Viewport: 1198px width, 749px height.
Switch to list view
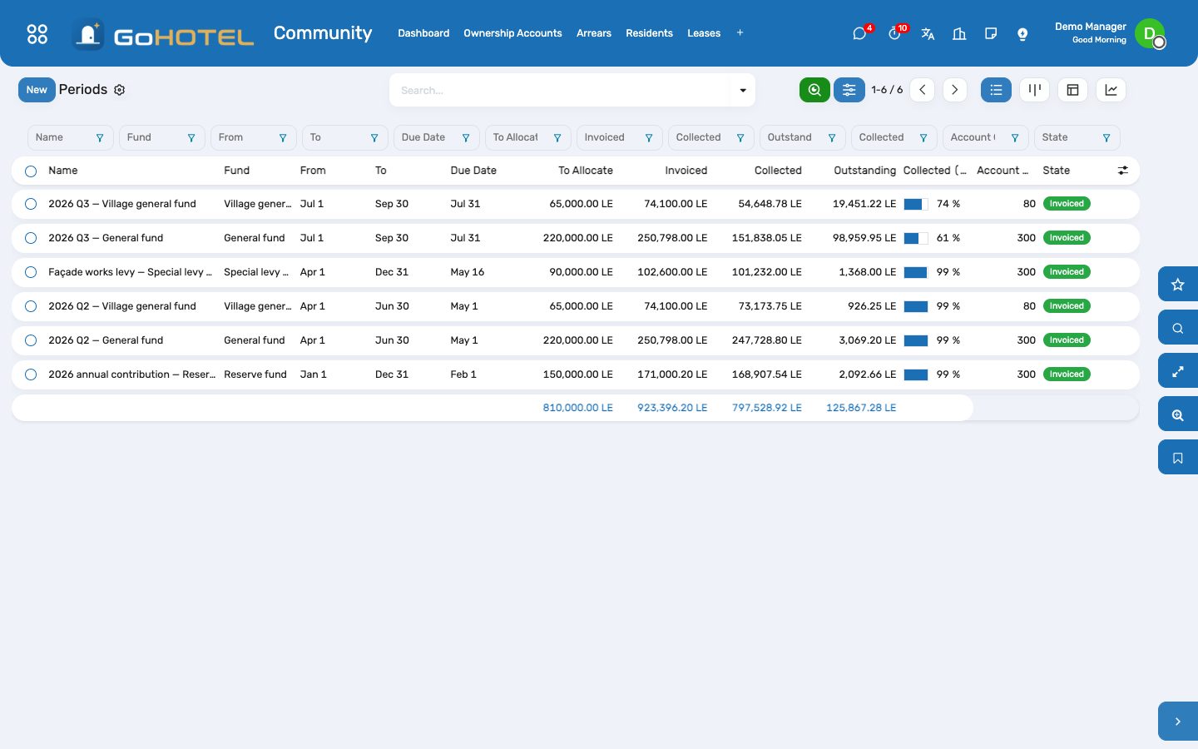click(x=996, y=90)
